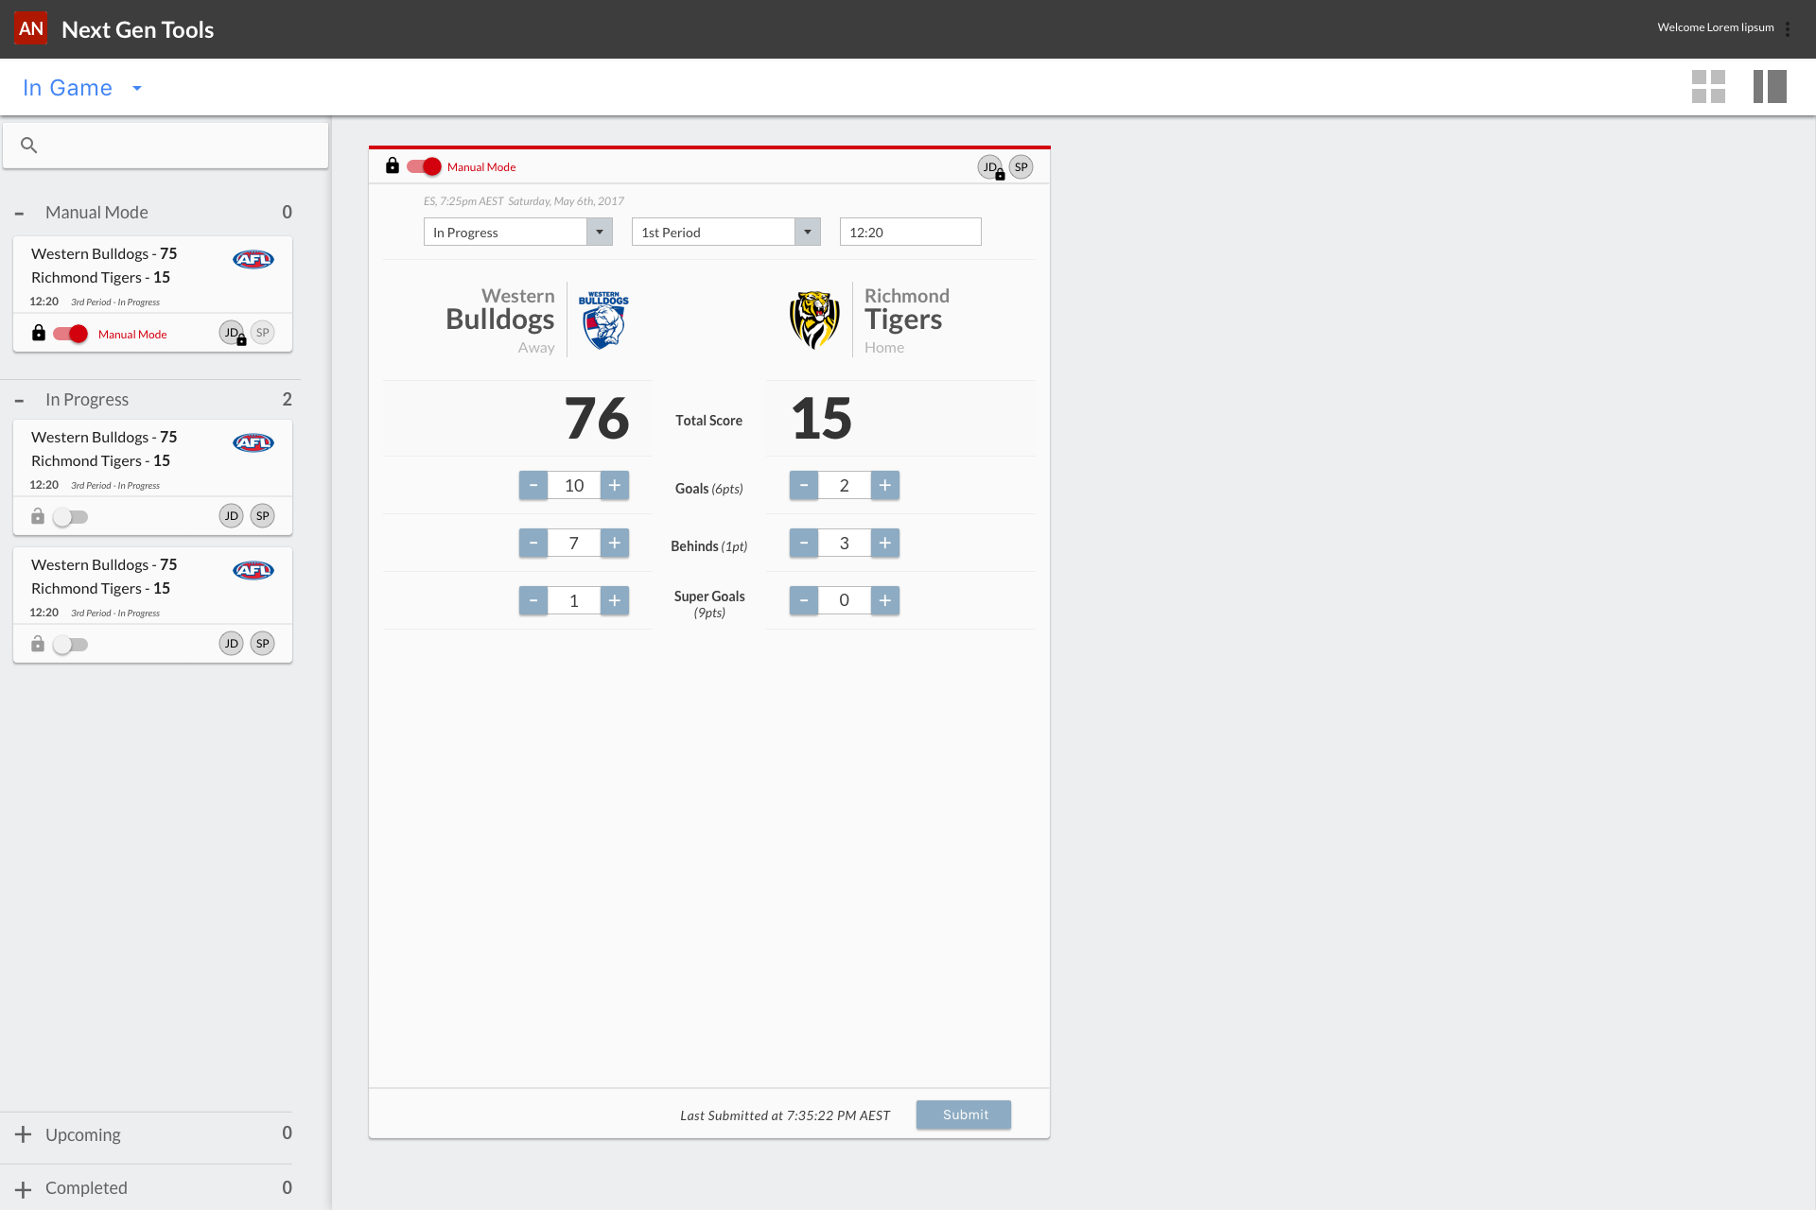Screen dimensions: 1816x1210
Task: Click the AN app logo
Action: point(31,28)
